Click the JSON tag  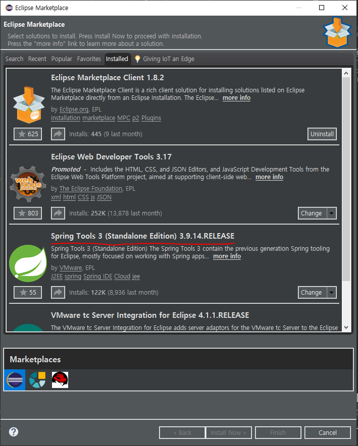coord(104,197)
